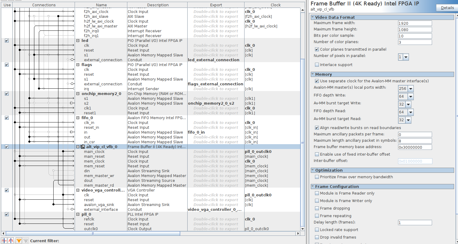
Task: Uncheck the Use checkbox for pll_0
Action: click(x=7, y=214)
